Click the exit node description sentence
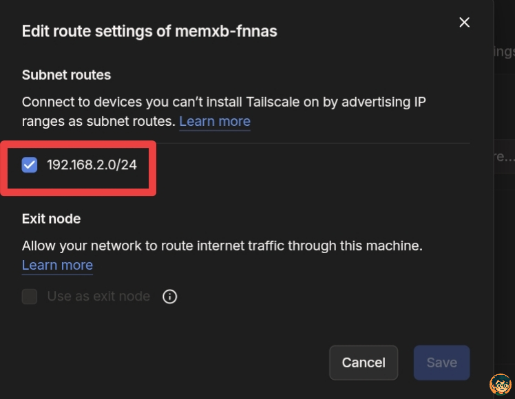 222,246
